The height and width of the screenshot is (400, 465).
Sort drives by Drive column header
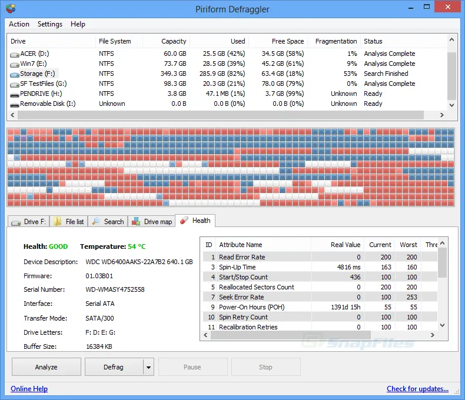pyautogui.click(x=51, y=41)
